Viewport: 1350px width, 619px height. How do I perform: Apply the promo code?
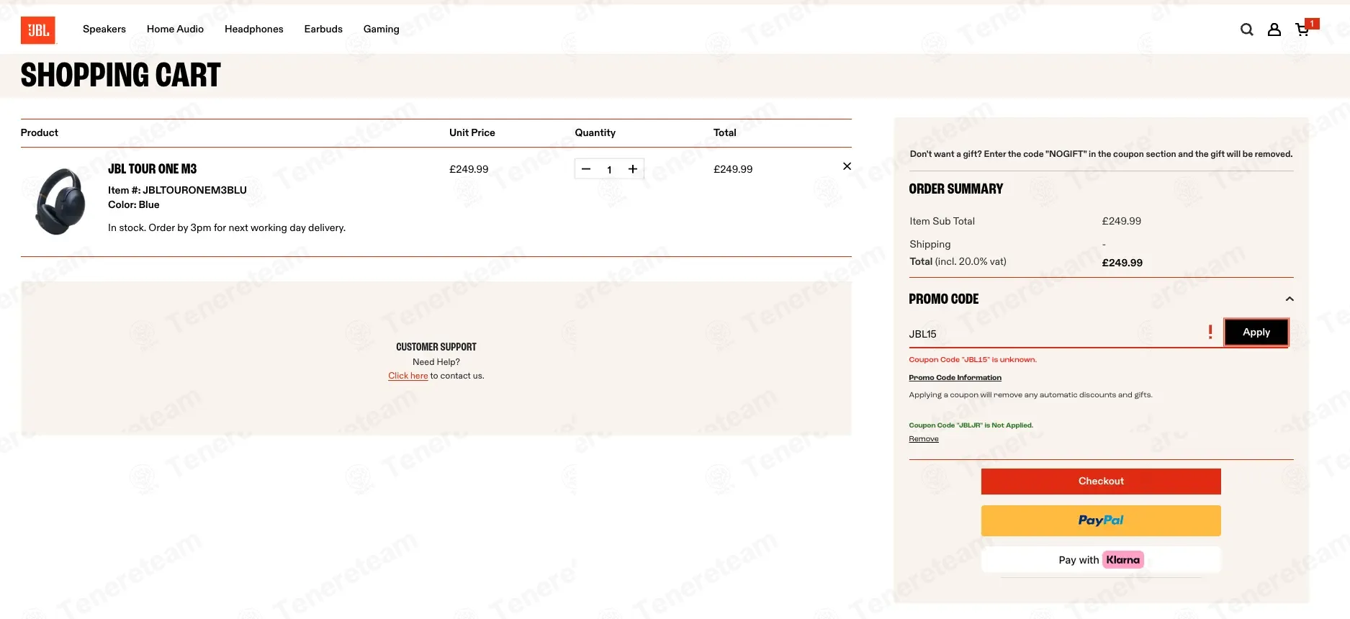coord(1256,332)
